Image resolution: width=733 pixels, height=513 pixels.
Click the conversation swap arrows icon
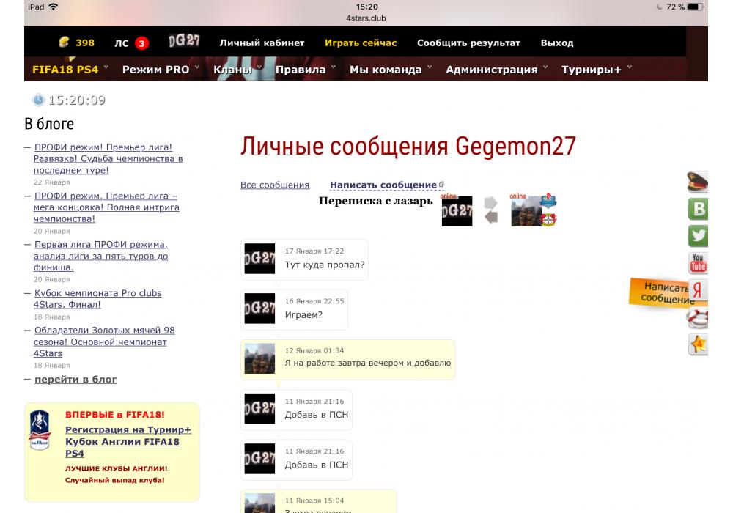coord(491,210)
